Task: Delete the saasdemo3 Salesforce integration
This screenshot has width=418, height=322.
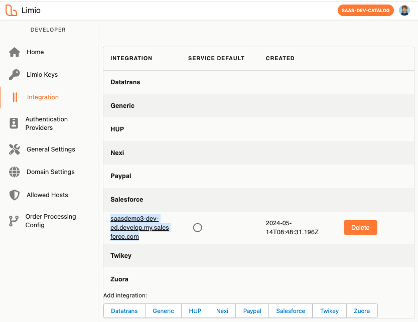Action: [x=360, y=228]
